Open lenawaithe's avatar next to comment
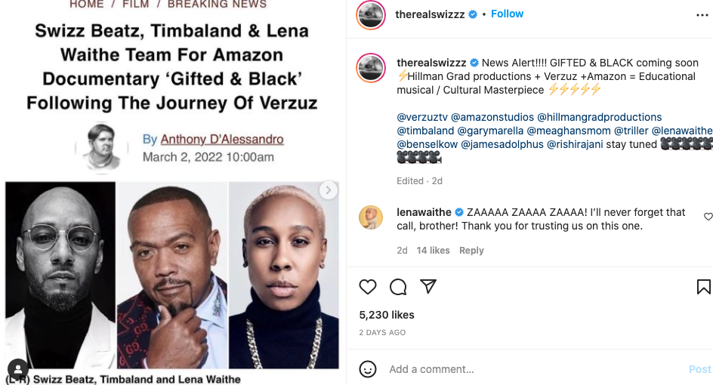The image size is (713, 385). click(x=371, y=217)
